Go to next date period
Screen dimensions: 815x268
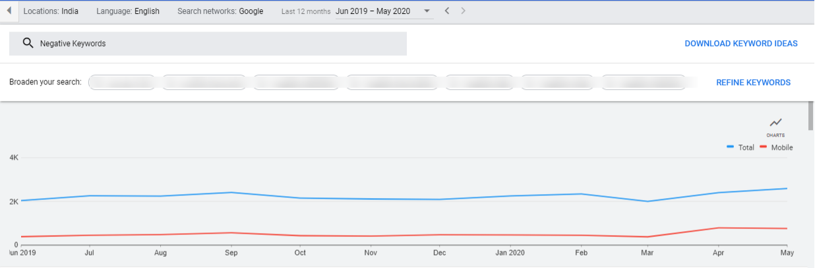[x=464, y=11]
